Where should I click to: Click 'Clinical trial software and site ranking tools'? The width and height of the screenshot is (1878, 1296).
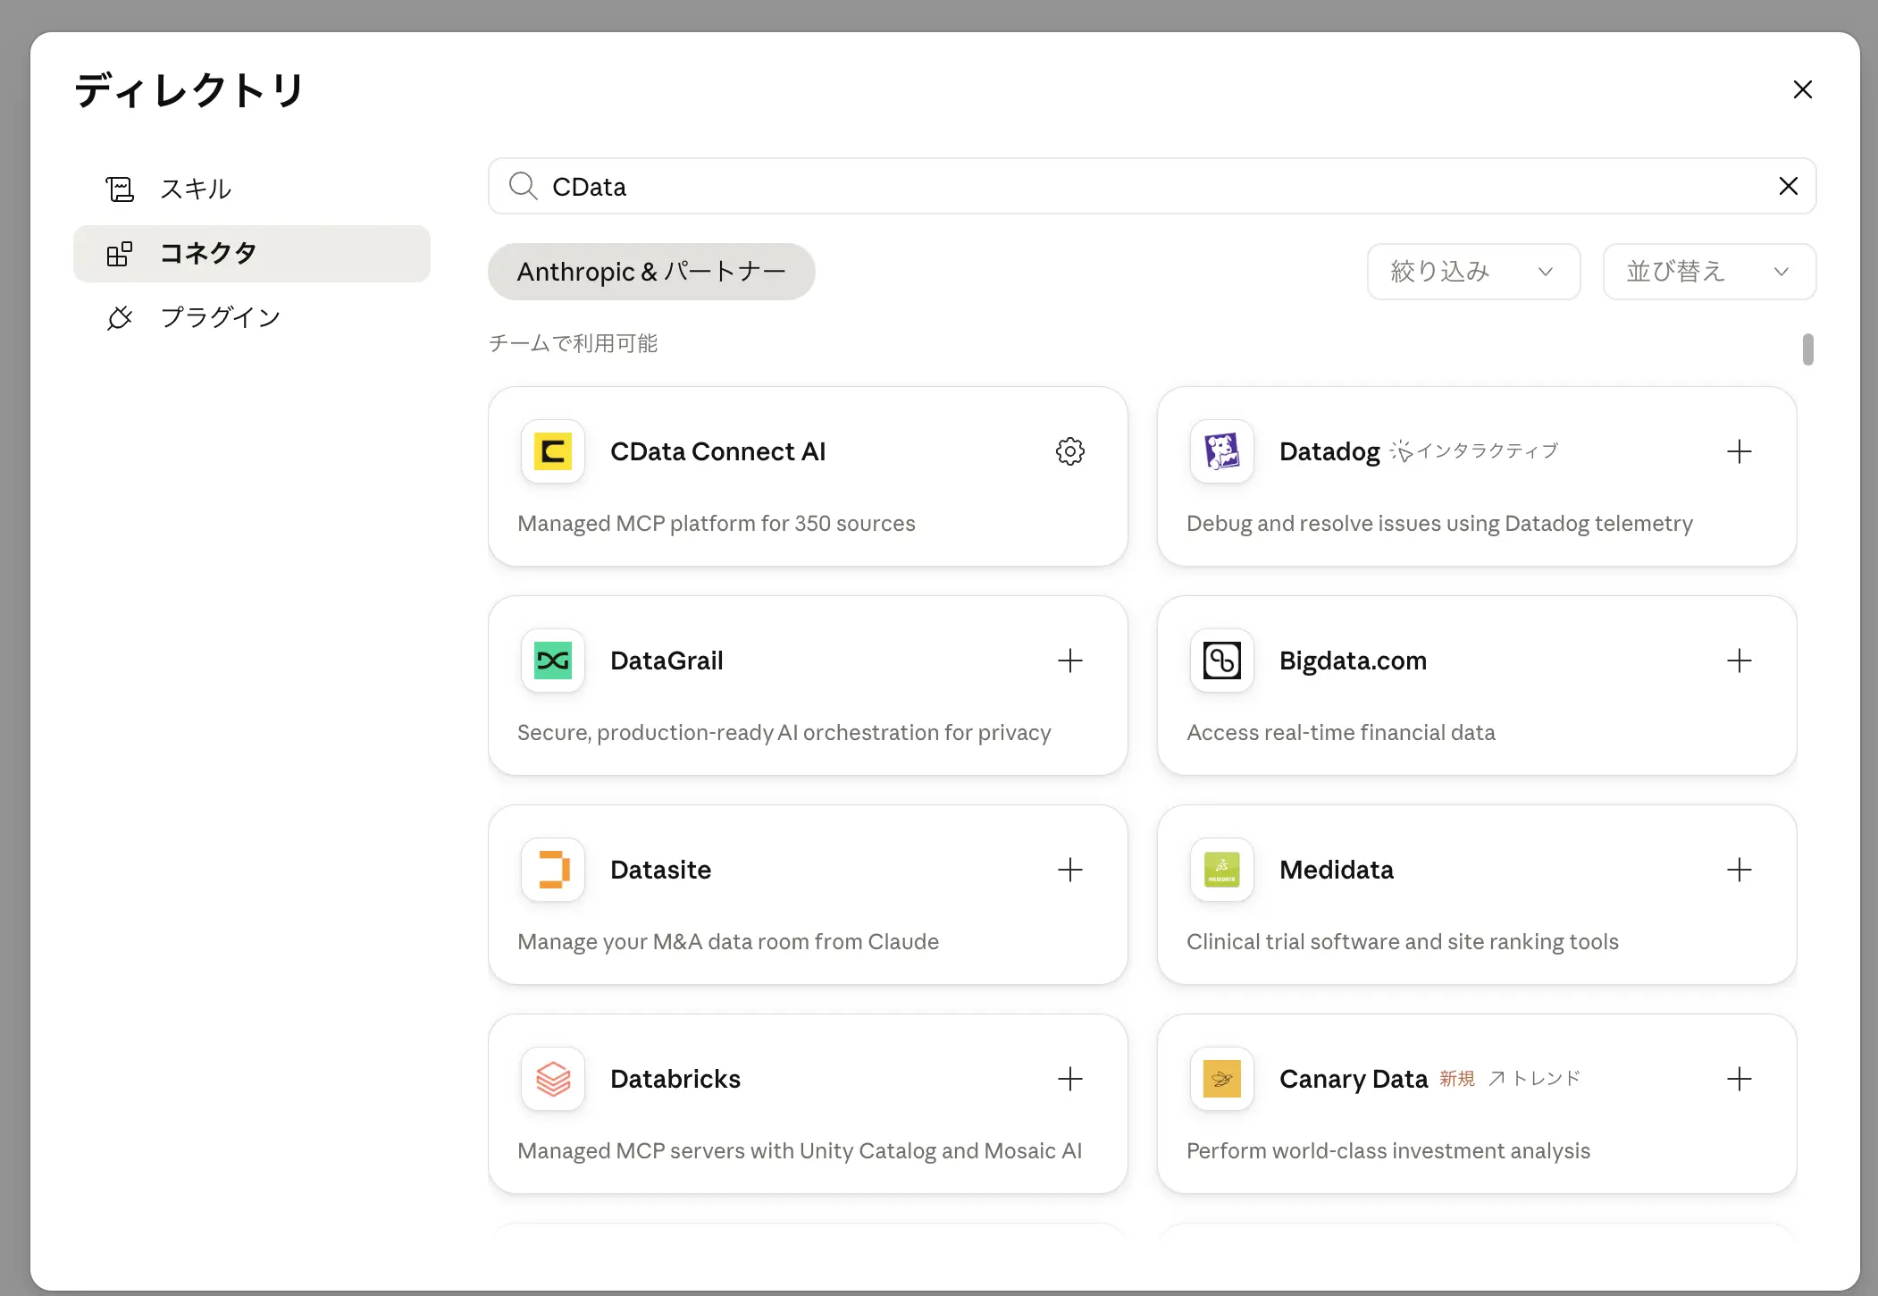coord(1402,941)
